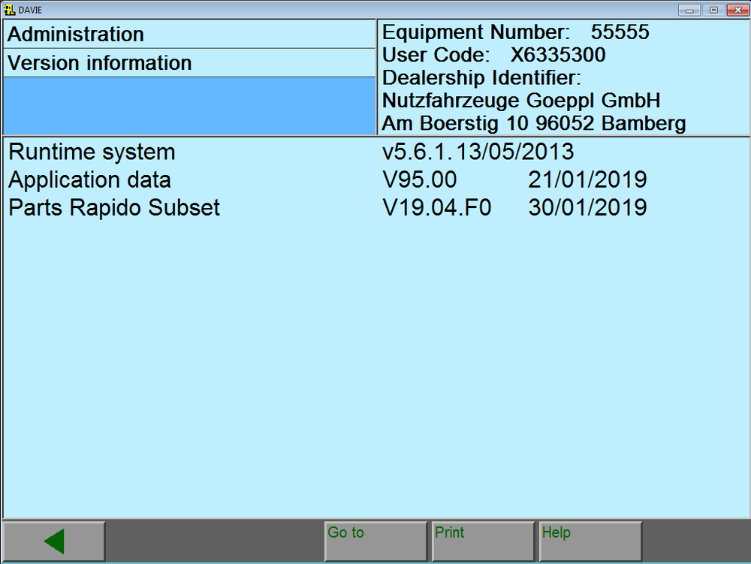Screen dimensions: 751x564
Task: Click the Runtime system row label
Action: click(92, 152)
